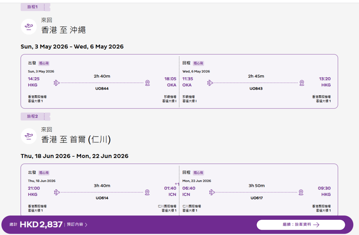Screen dimensions: 359x235
Task: Click departure time 11:35 OKA
Action: (187, 82)
